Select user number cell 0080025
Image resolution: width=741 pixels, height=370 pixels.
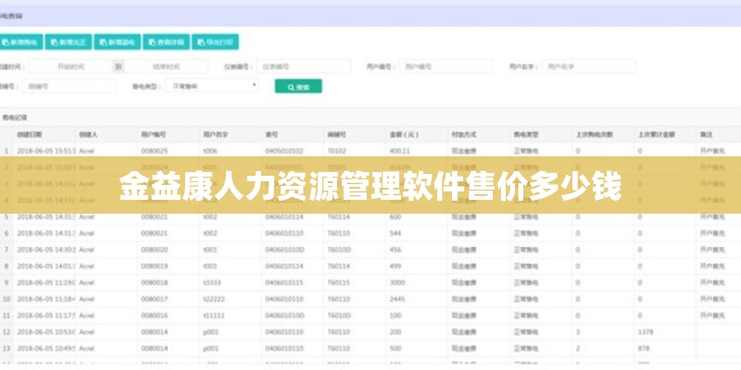(x=154, y=151)
